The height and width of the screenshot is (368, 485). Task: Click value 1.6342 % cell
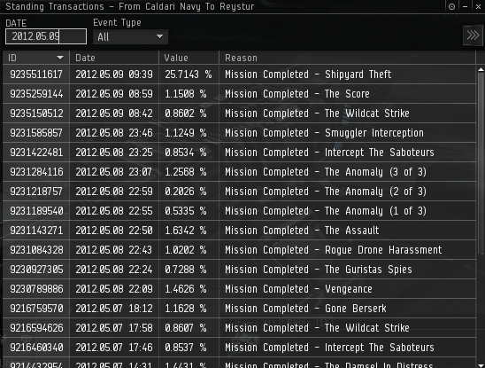(189, 231)
